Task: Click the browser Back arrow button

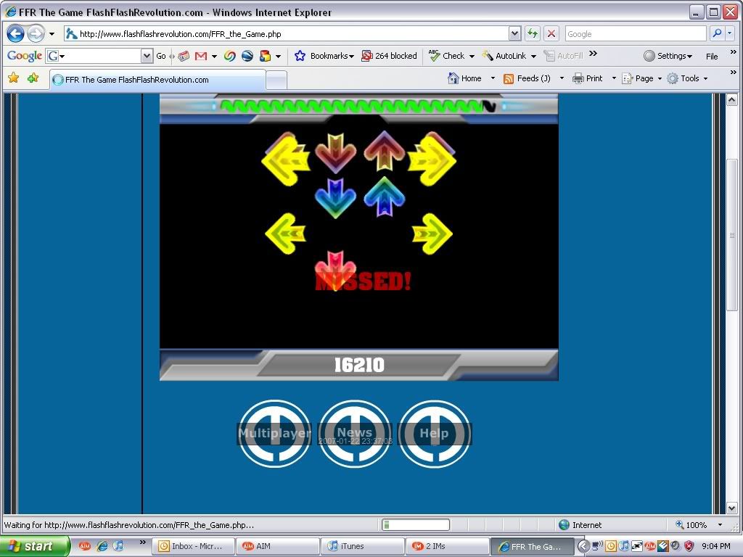Action: pyautogui.click(x=15, y=34)
